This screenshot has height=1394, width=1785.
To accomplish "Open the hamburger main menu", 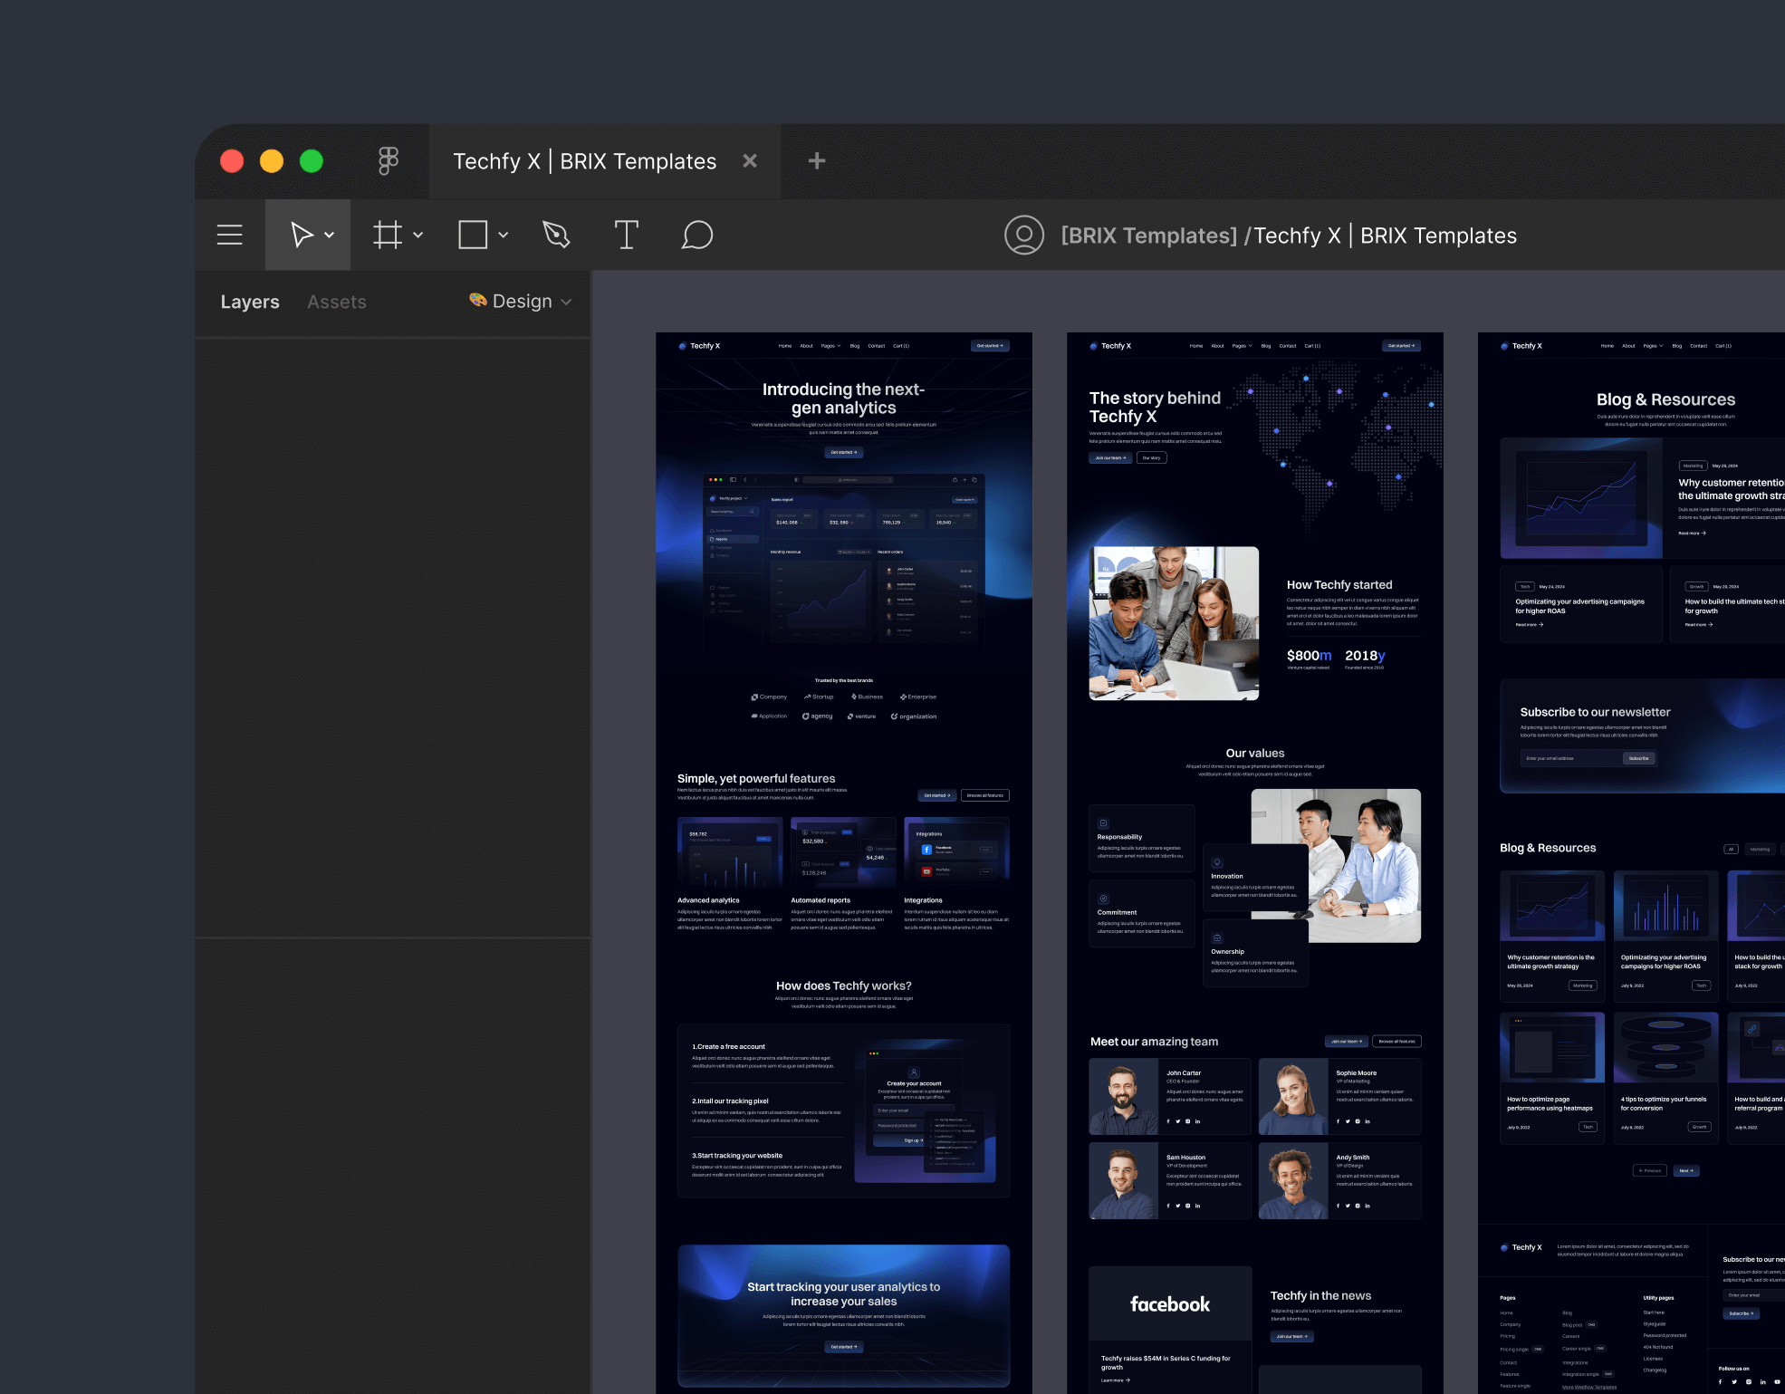I will pyautogui.click(x=230, y=236).
